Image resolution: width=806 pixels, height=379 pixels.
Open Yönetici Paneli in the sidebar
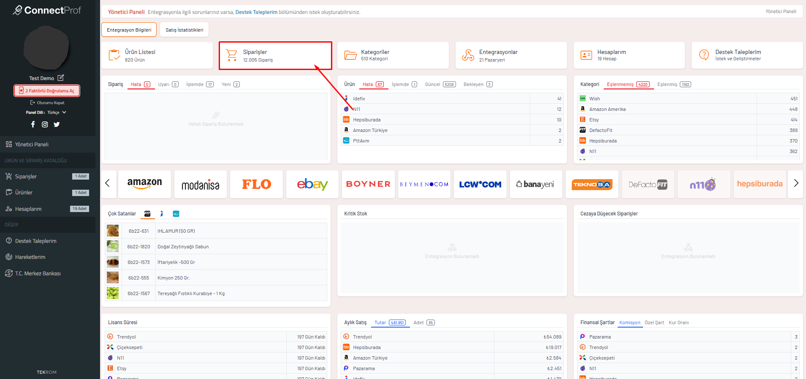coord(48,144)
